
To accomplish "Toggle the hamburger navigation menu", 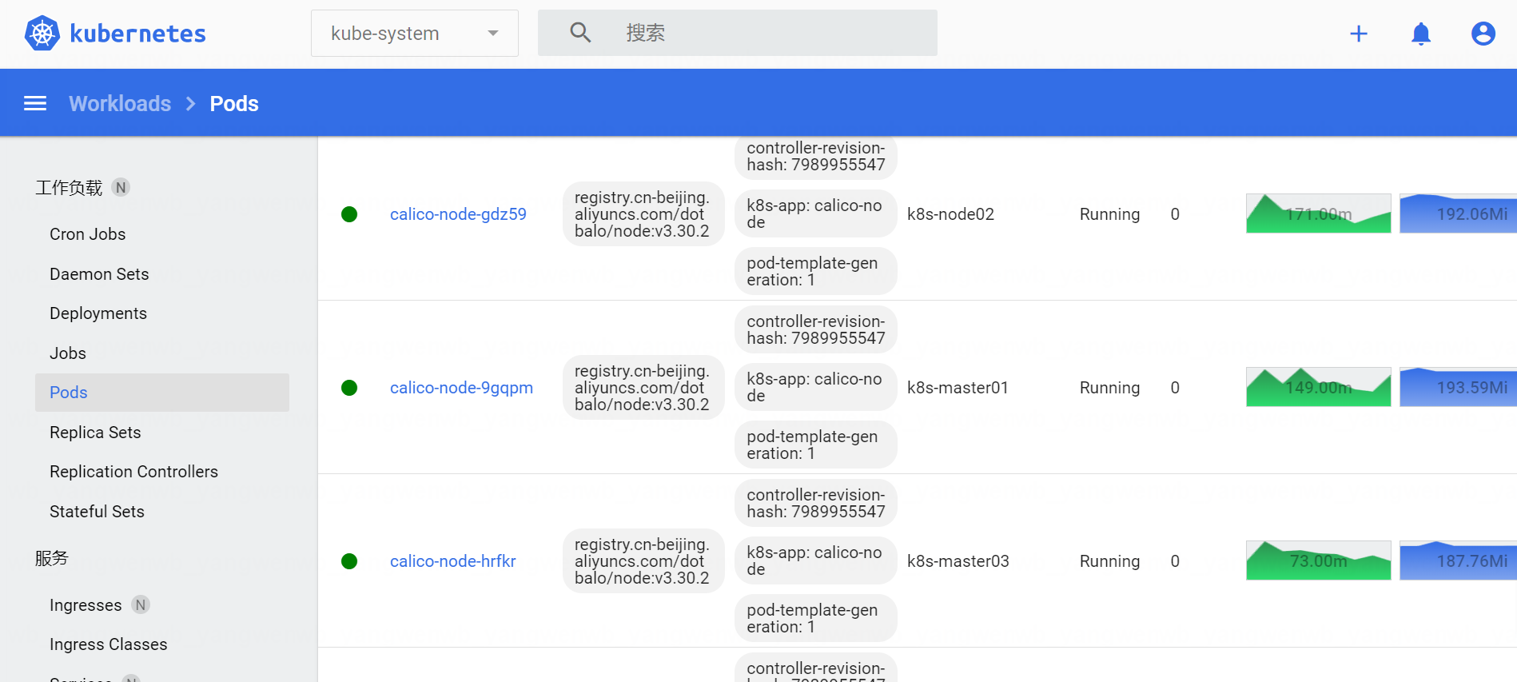I will pyautogui.click(x=35, y=103).
